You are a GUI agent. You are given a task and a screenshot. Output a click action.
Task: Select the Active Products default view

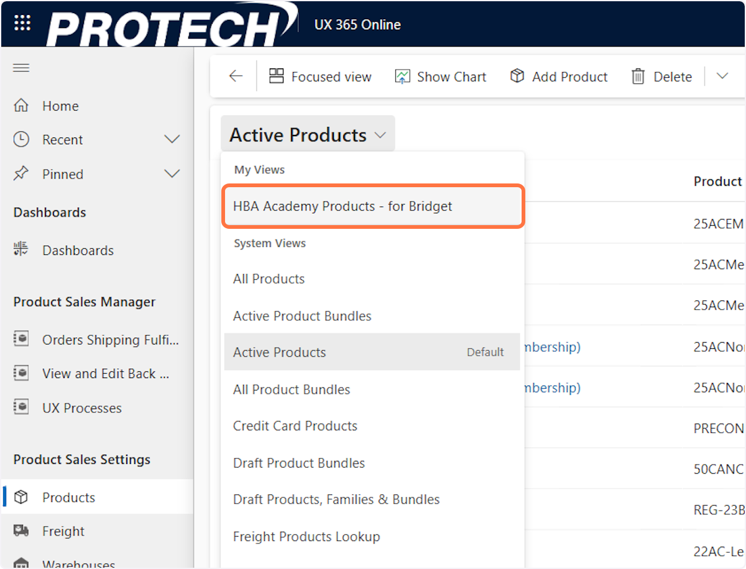click(372, 352)
